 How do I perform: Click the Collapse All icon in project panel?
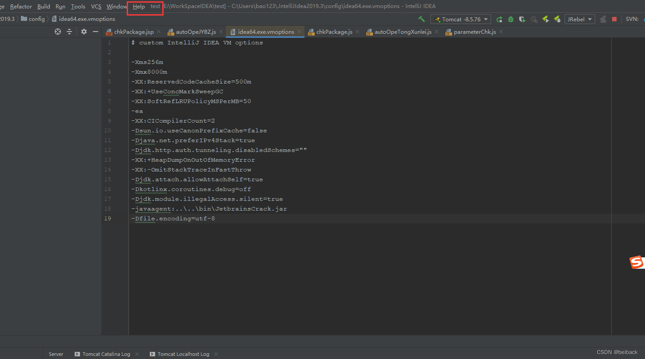[69, 32]
